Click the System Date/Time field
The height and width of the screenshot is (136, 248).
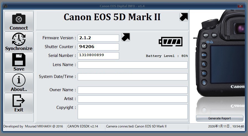click(x=133, y=77)
